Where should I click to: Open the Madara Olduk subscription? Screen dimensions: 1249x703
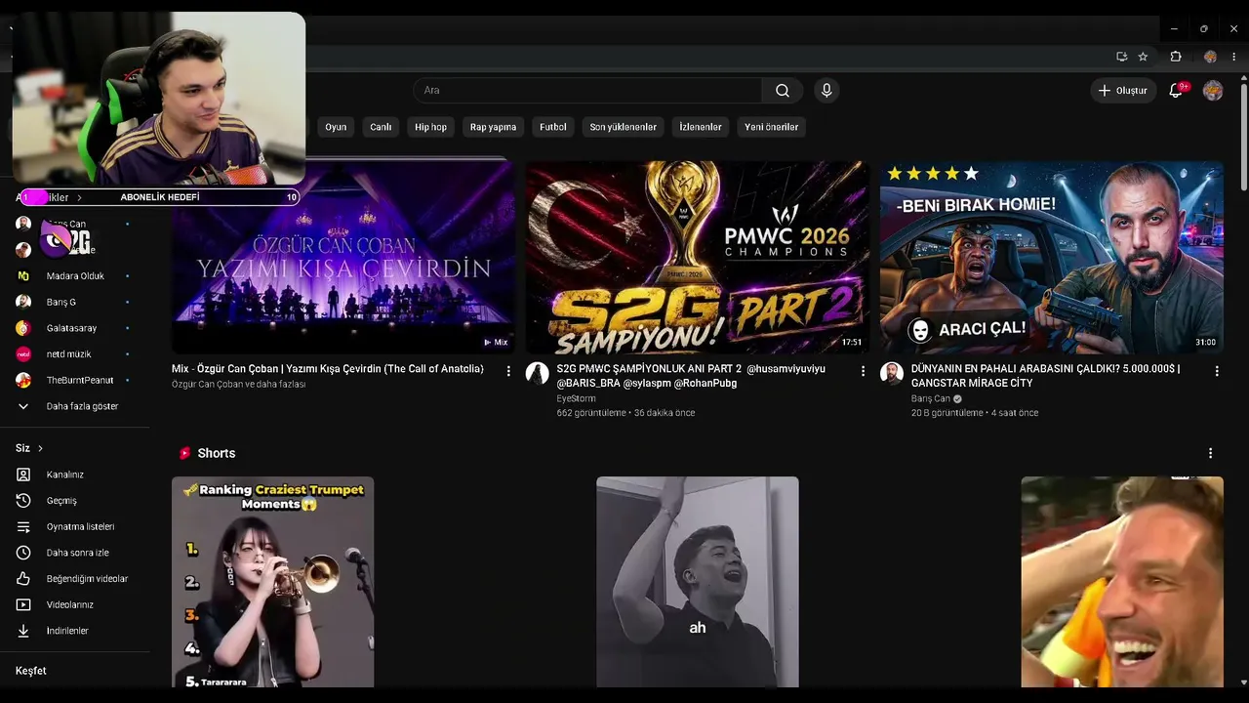75,276
